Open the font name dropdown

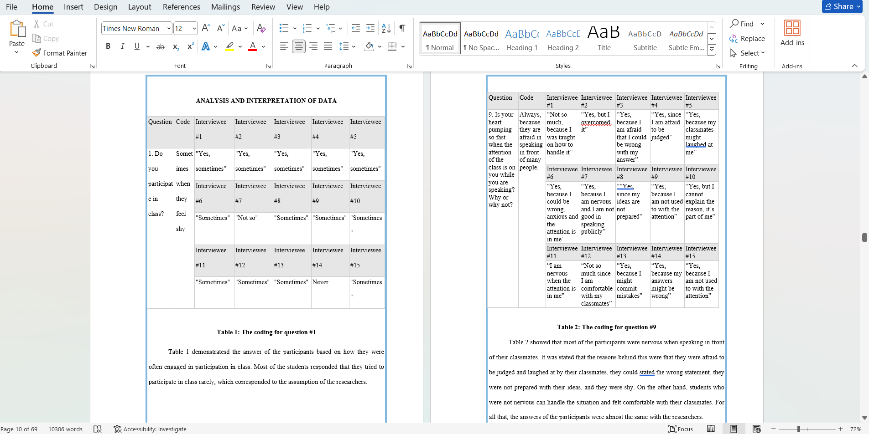tap(168, 28)
